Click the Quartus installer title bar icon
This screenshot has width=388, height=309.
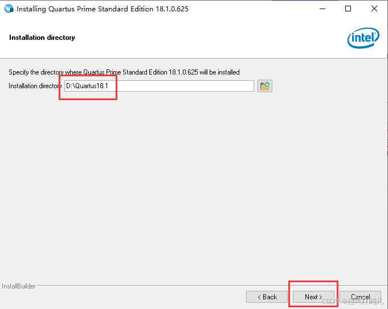pyautogui.click(x=9, y=9)
